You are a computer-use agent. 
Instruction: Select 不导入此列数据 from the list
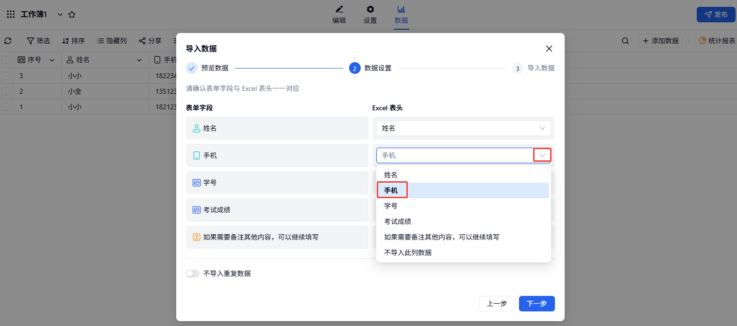click(408, 253)
